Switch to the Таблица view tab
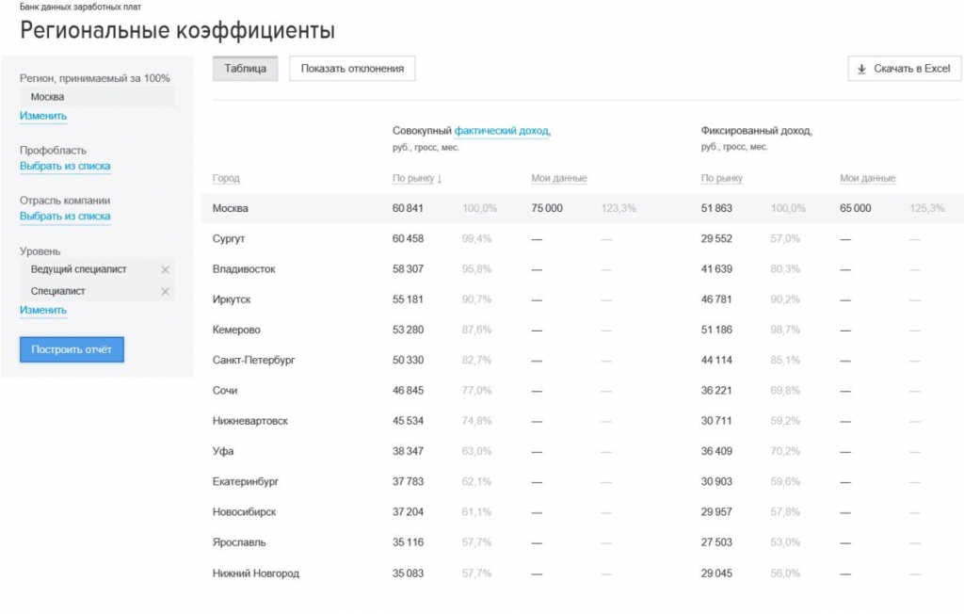Viewport: 964px width, 614px height. pos(245,69)
